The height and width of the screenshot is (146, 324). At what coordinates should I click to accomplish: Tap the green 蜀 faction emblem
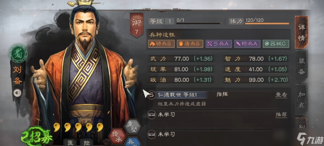(x=18, y=54)
